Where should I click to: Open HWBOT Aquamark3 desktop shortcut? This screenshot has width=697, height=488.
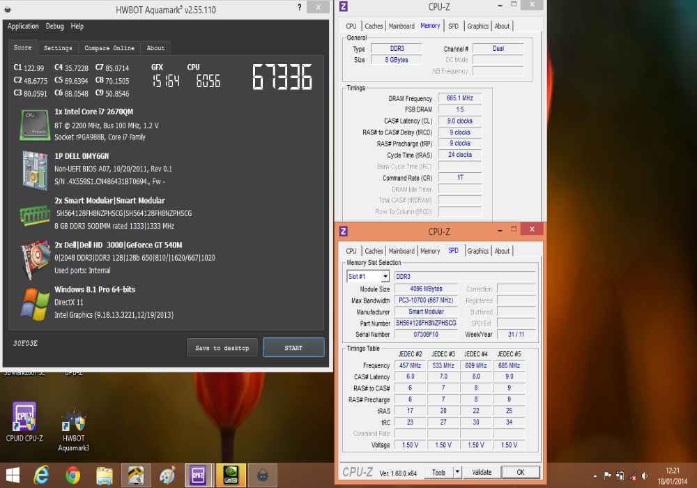pos(73,430)
